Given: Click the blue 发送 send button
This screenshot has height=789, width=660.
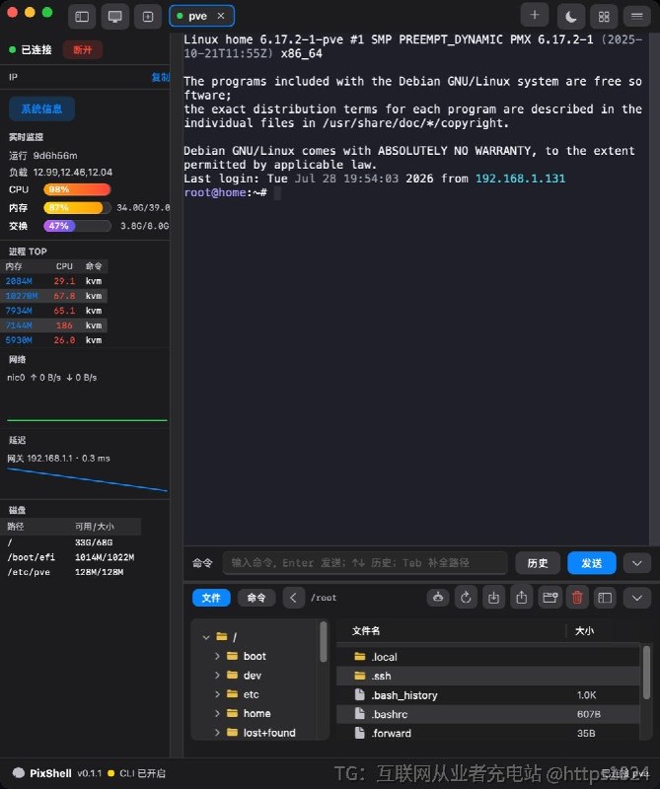Looking at the screenshot, I should 592,563.
